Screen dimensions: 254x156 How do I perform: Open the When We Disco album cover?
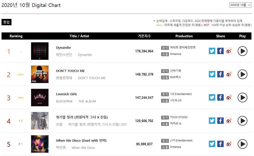click(x=40, y=144)
